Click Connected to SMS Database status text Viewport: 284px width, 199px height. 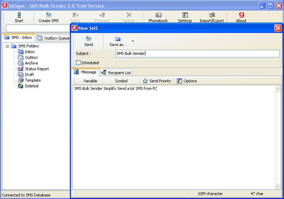click(x=26, y=195)
